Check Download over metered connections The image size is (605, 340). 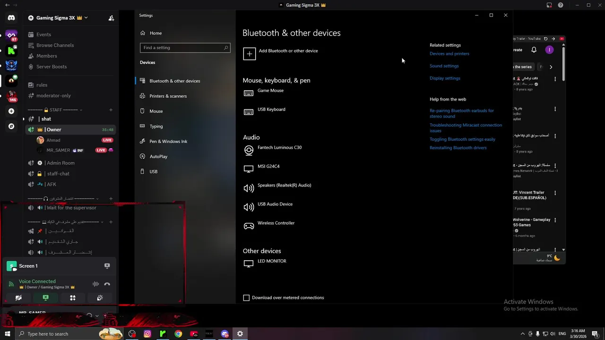[x=246, y=297]
